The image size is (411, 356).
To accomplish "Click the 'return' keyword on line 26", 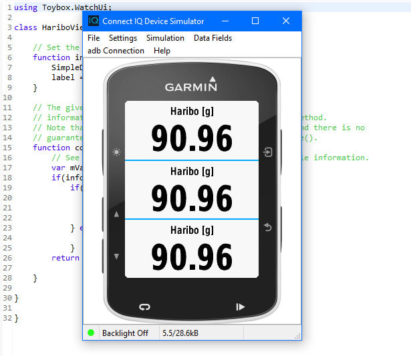I will (x=65, y=258).
